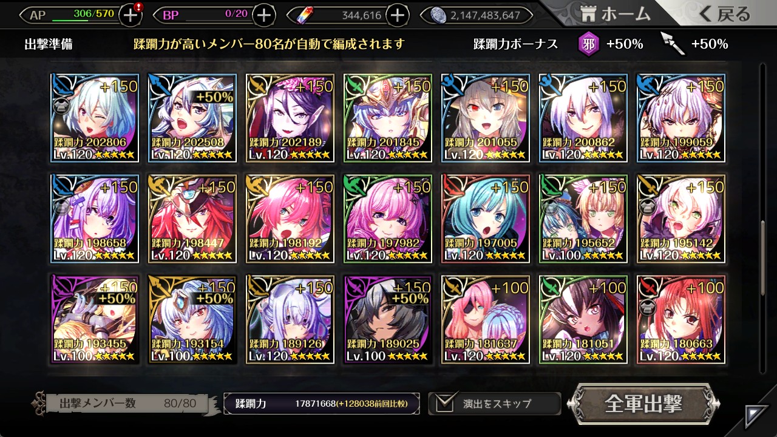Image resolution: width=777 pixels, height=437 pixels.
Task: Tap the plus icon next to BP
Action: tap(263, 15)
